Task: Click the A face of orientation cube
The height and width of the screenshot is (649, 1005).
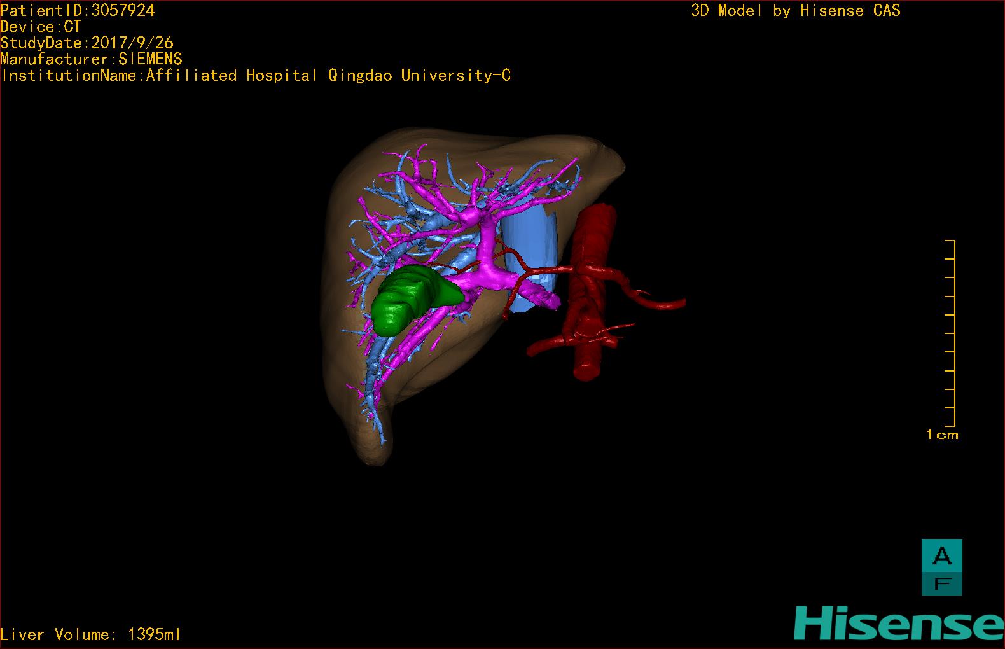Action: [x=942, y=555]
